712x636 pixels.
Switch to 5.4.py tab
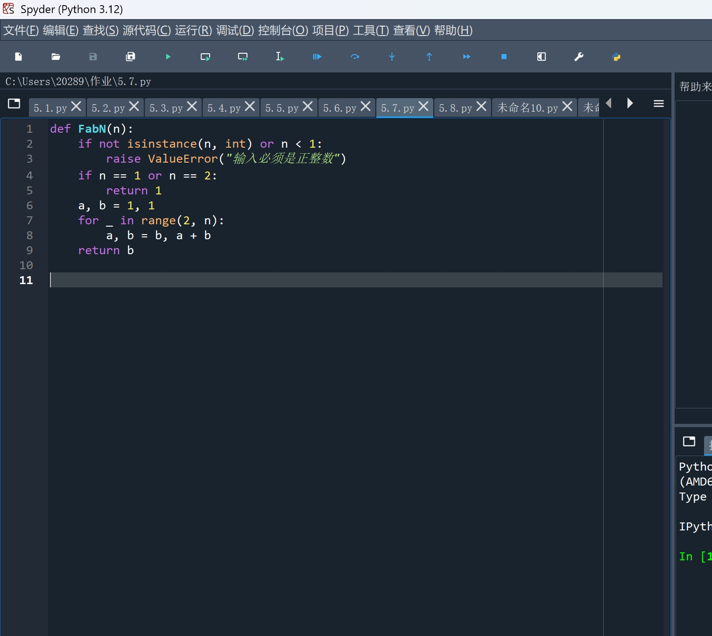pos(224,108)
